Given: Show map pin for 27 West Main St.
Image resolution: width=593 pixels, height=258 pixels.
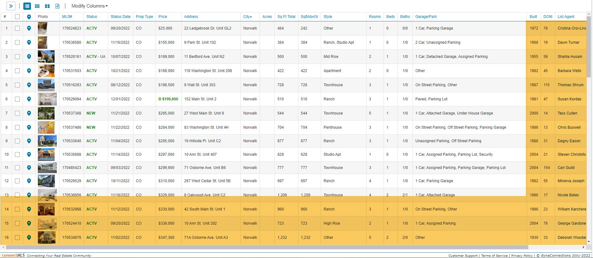Looking at the screenshot, I should tap(29, 113).
